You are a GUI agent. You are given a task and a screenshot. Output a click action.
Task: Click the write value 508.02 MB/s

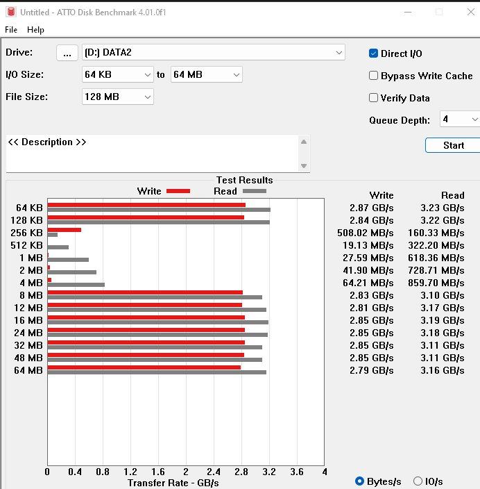tap(366, 233)
